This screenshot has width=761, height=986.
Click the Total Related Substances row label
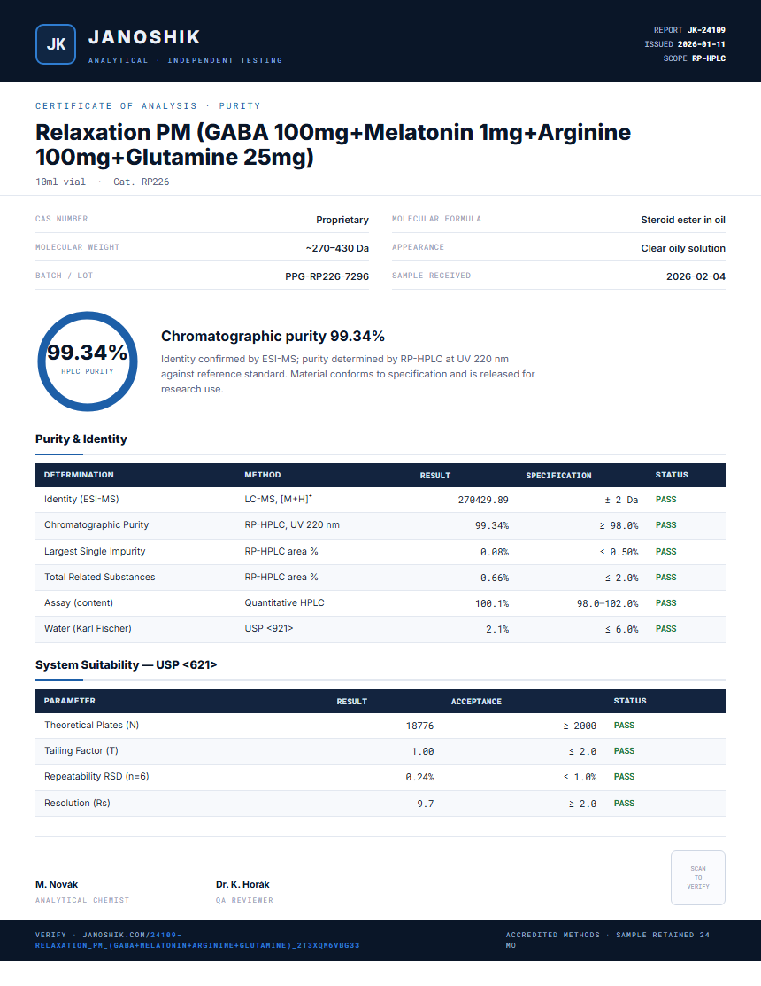[x=100, y=578]
